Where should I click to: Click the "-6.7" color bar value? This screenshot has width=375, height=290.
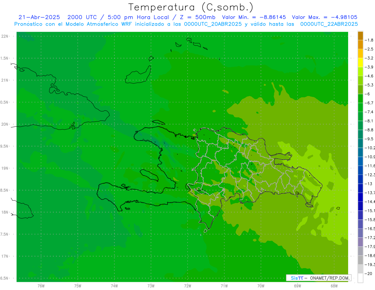(x=369, y=103)
